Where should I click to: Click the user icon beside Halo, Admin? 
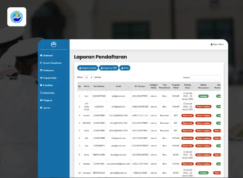click(x=211, y=44)
